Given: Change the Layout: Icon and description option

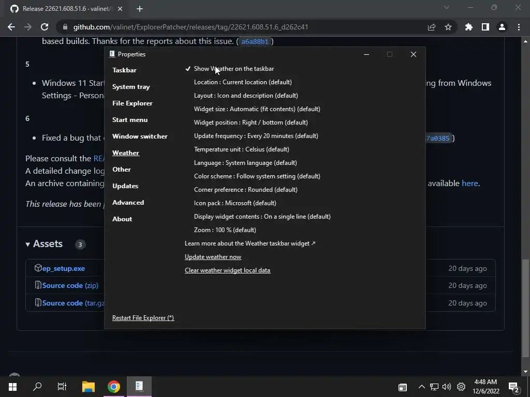Looking at the screenshot, I should 246,96.
